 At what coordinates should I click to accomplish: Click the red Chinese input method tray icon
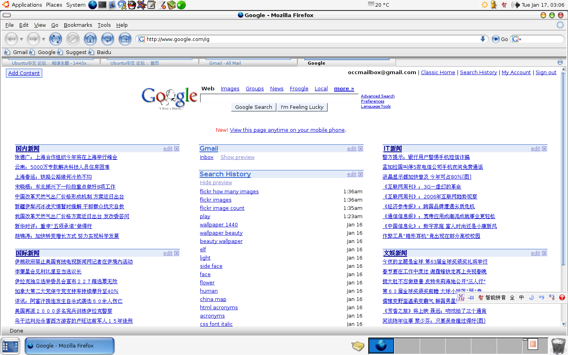point(504,5)
